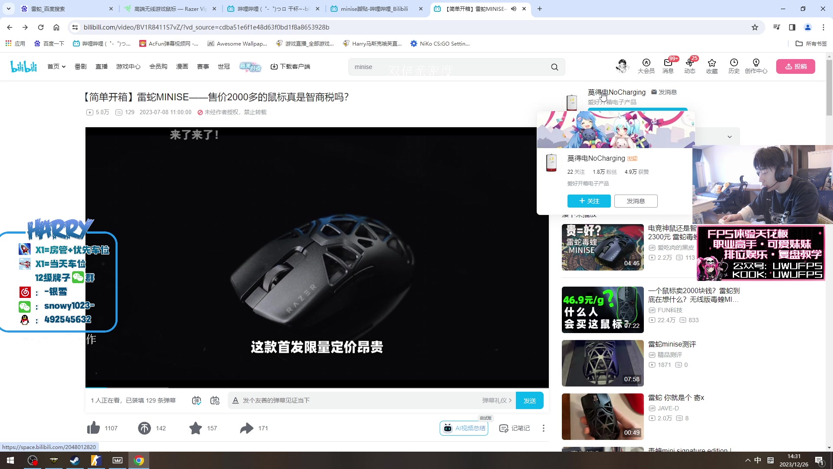Expand 弹幕礼仪 arrow
This screenshot has height=469, width=833.
coord(497,400)
